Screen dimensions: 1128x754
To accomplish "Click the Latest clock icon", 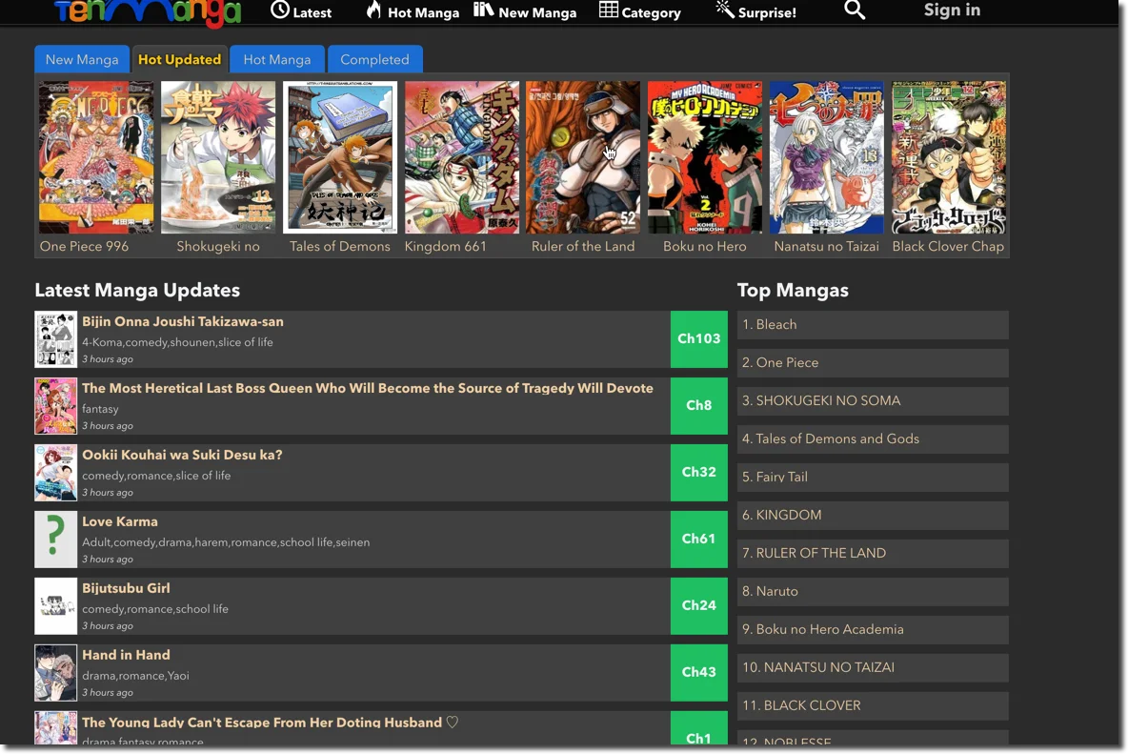I will [280, 10].
